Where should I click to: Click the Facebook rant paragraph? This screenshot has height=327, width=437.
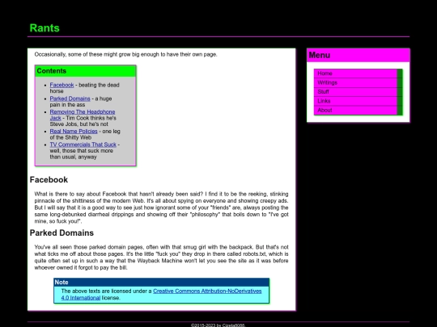pyautogui.click(x=161, y=208)
